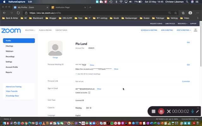Image resolution: width=202 pixels, height=126 pixels.
Task: Open the pencil annotation tool in recorder
Action: (197, 112)
